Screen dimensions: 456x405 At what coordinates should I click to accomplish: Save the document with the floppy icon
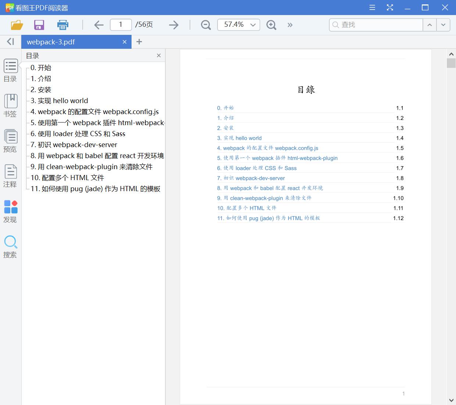pyautogui.click(x=39, y=25)
